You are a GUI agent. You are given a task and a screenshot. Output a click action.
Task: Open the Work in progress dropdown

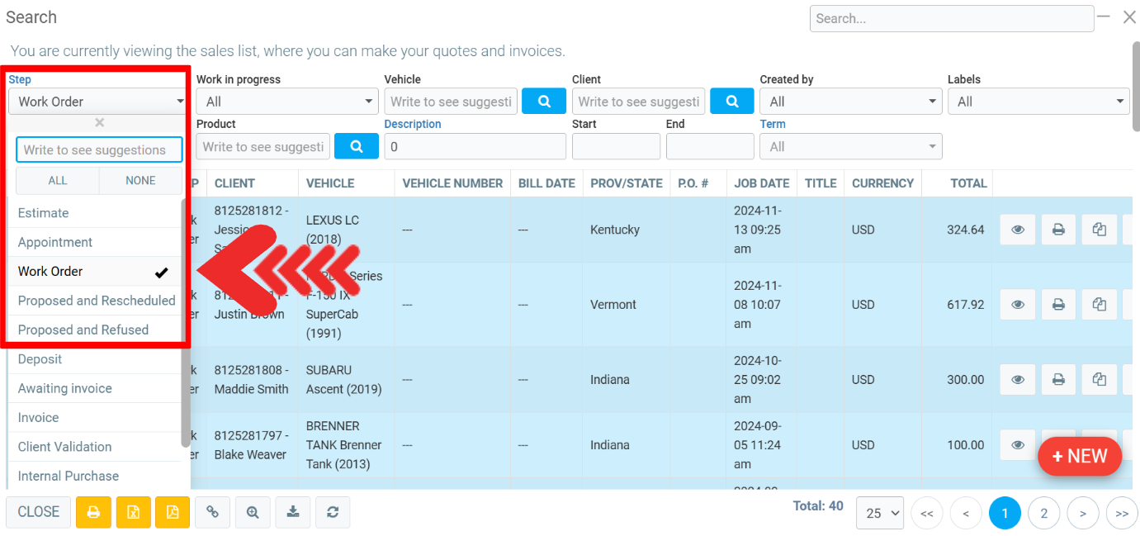click(286, 102)
